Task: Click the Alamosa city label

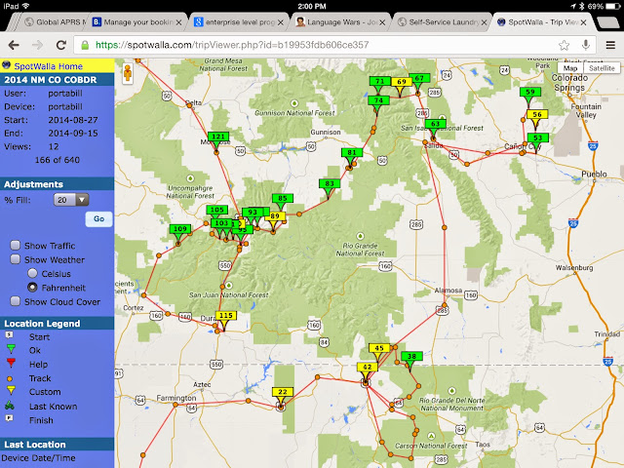Action: [x=448, y=291]
